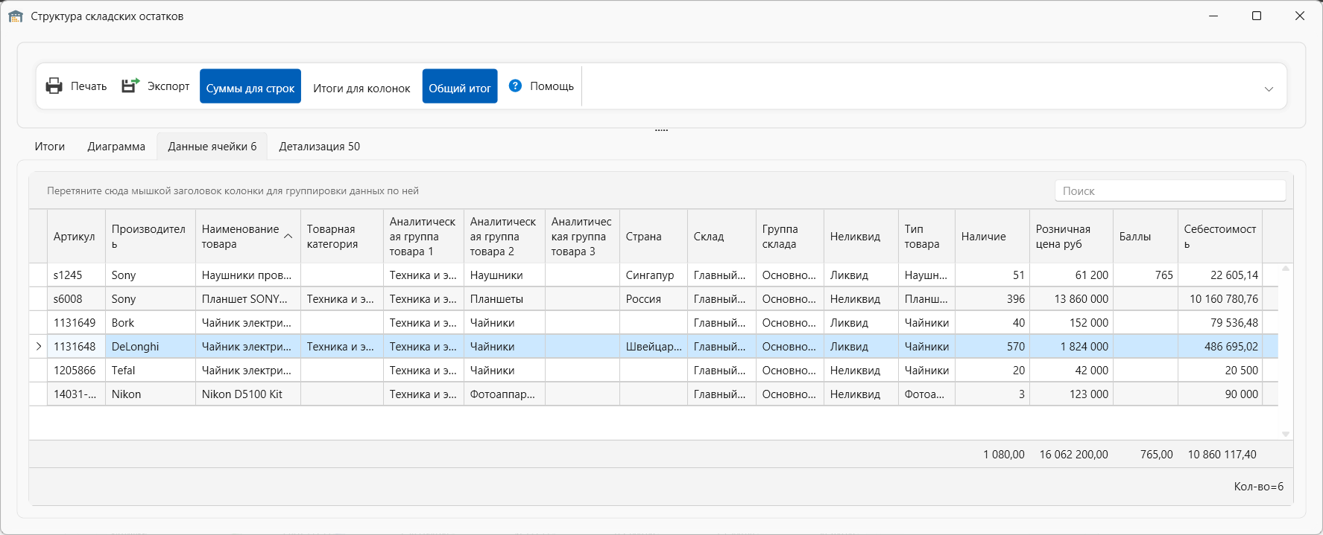Select the cell with article 1131648

[x=76, y=347]
